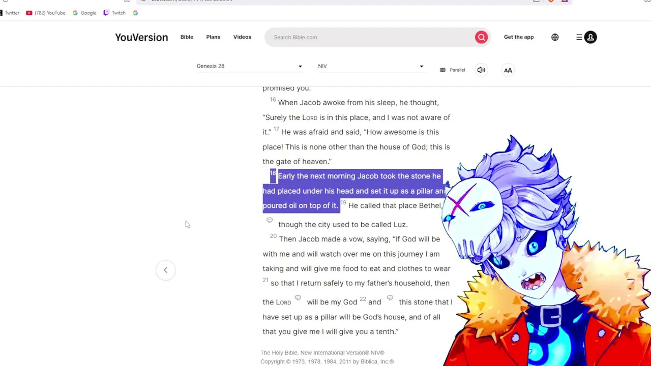Viewport: 651px width, 366px height.
Task: Open the Videos menu item
Action: coord(242,37)
